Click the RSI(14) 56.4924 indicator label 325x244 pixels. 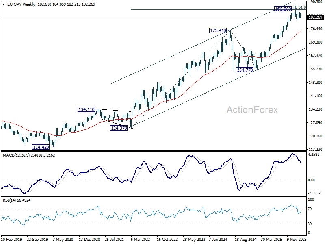(17, 200)
